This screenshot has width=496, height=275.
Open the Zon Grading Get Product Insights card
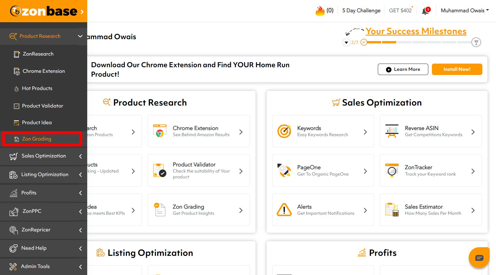(x=199, y=210)
